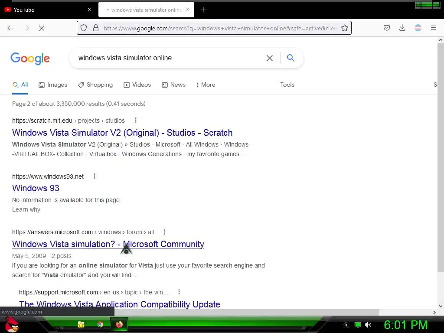
Task: Open the scratch.mit.edu result options menu
Action: click(x=136, y=121)
